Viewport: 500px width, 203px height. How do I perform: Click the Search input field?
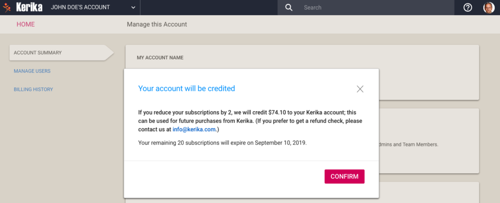click(376, 8)
